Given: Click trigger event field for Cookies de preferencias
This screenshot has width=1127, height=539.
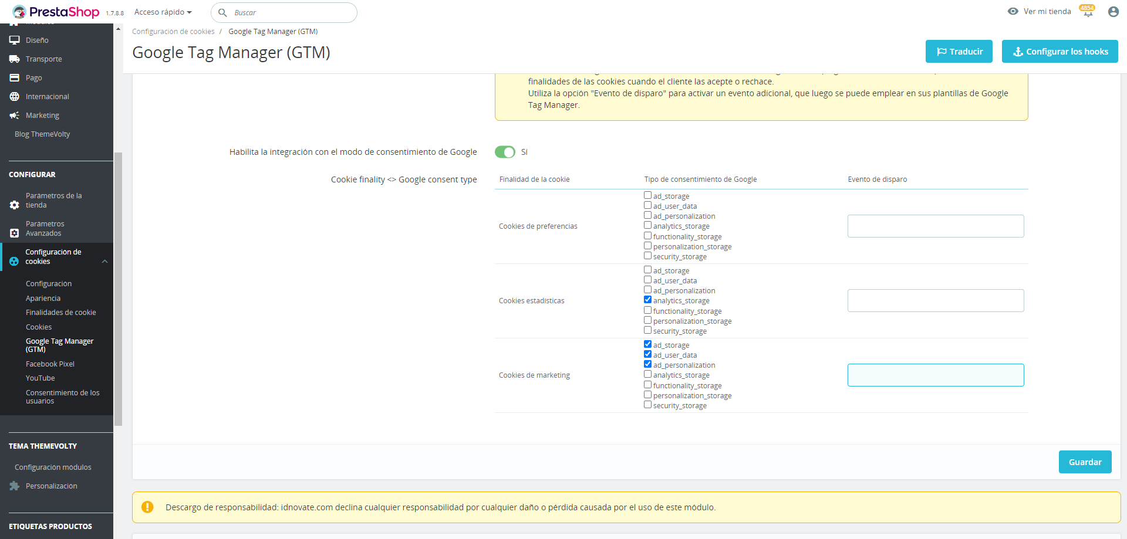Looking at the screenshot, I should (x=936, y=226).
